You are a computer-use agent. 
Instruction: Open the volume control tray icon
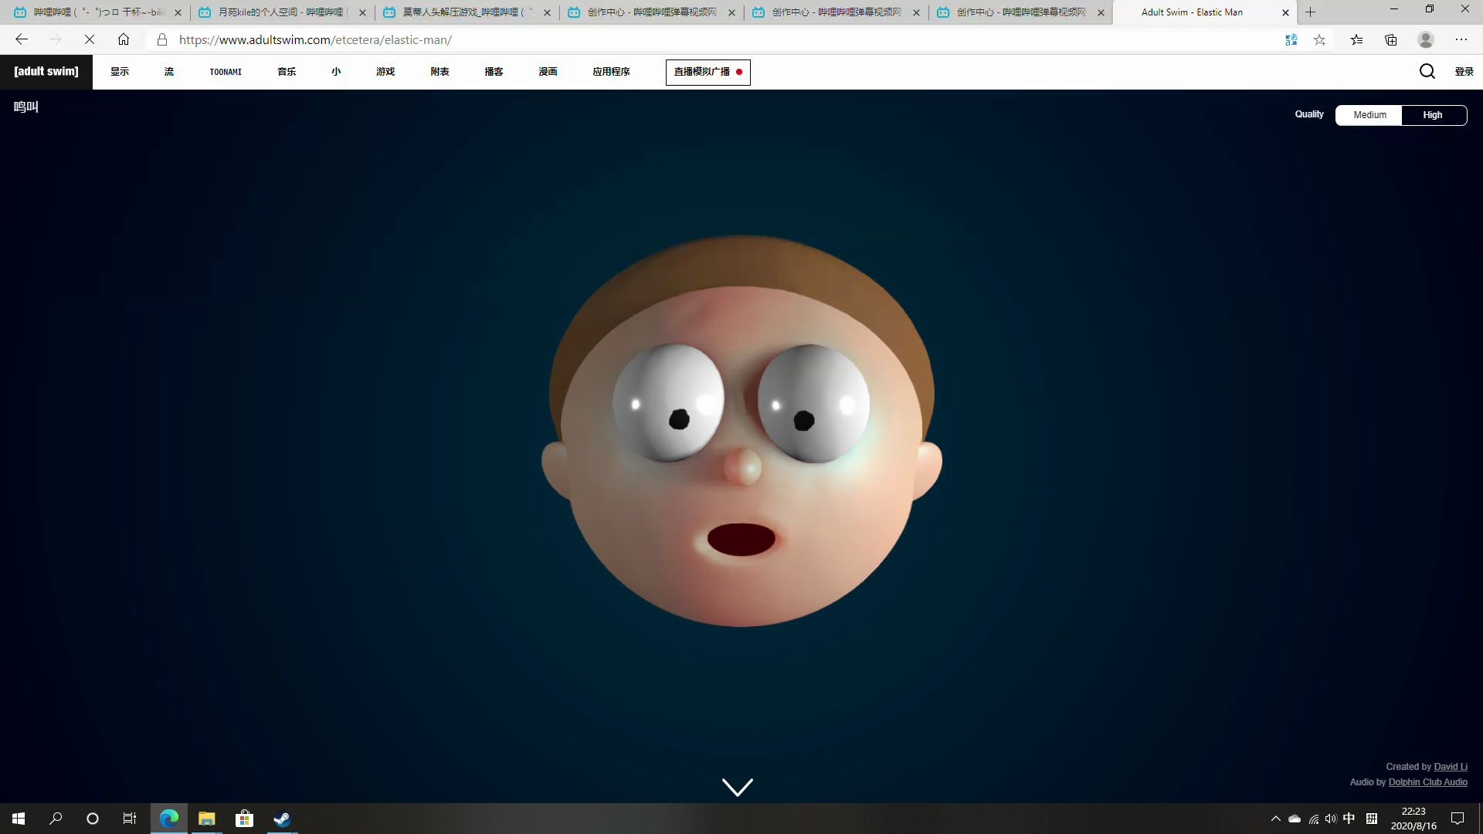[1331, 819]
